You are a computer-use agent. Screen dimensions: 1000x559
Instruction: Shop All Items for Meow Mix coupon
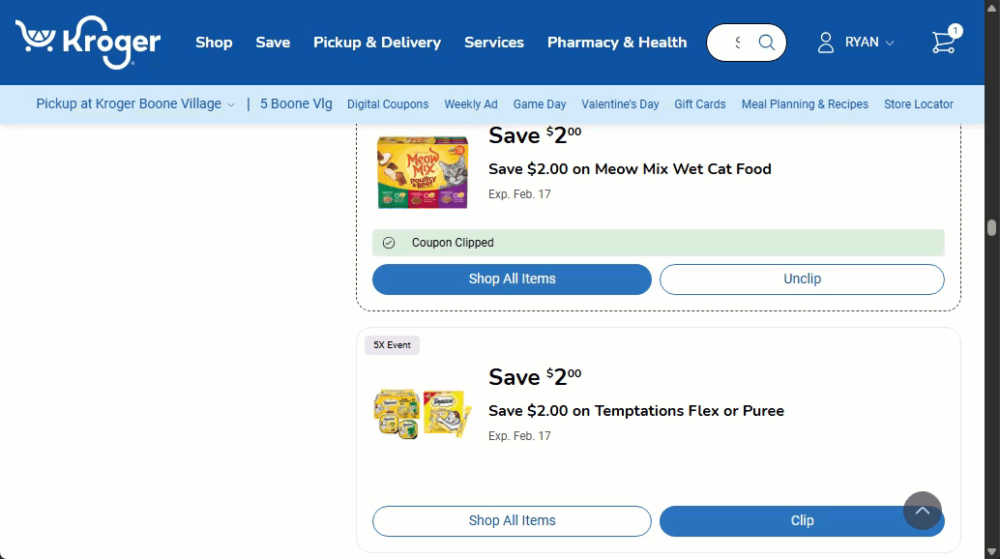coord(512,279)
